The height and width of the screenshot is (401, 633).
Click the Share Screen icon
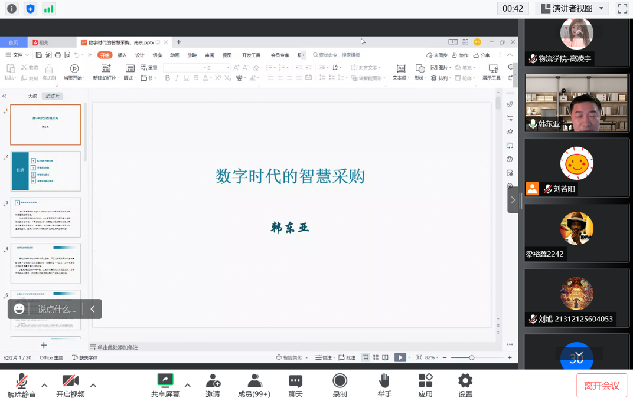pos(165,381)
